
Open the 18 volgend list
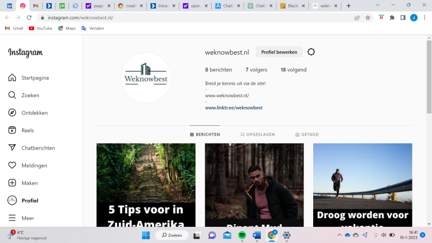coord(293,70)
